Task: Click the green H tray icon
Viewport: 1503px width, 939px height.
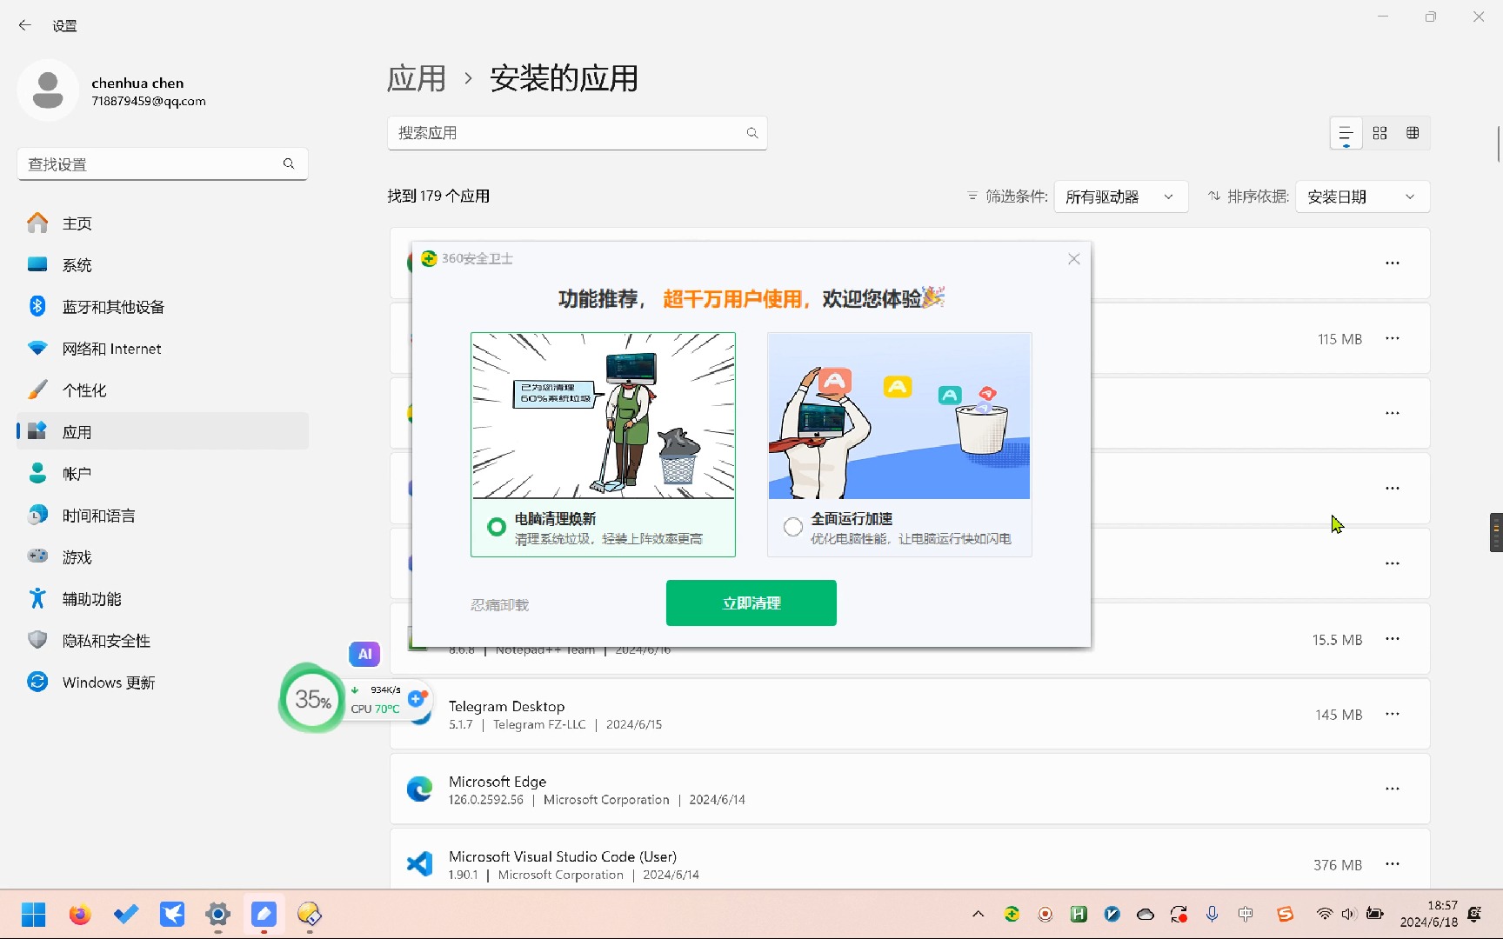Action: [1079, 915]
